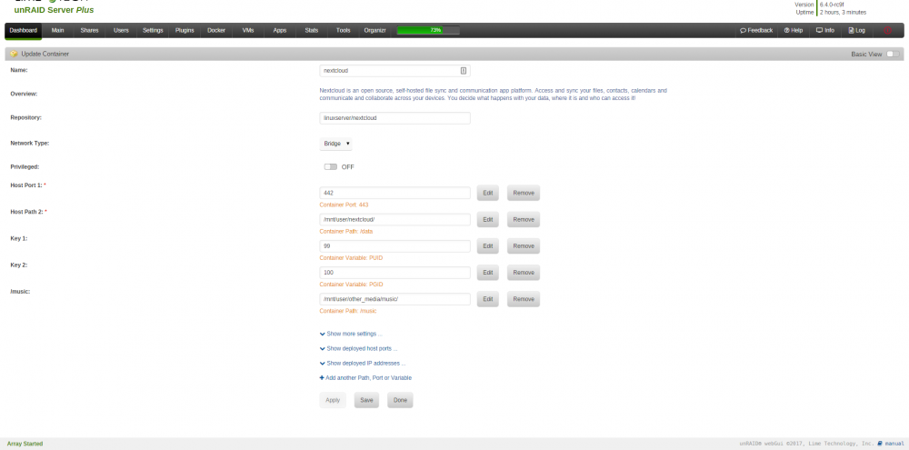Open the VMs tab
Image resolution: width=909 pixels, height=450 pixels.
[x=248, y=31]
